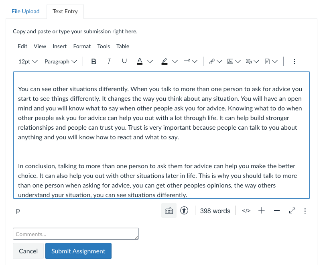Click the insert link icon
Image resolution: width=325 pixels, height=265 pixels.
pyautogui.click(x=211, y=61)
